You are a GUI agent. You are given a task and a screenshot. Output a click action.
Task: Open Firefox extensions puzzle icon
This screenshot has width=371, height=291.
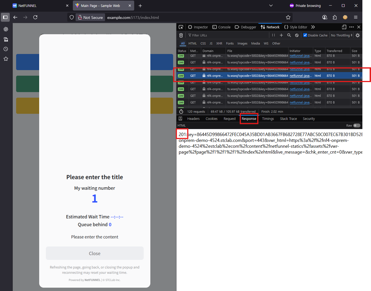coord(335,17)
